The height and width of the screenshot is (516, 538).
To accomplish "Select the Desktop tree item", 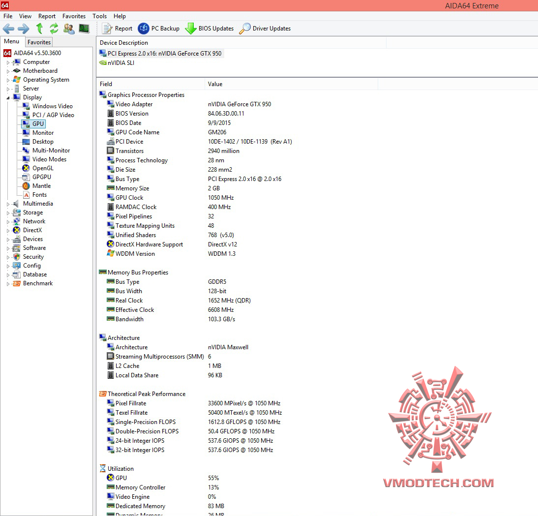I will coord(43,142).
